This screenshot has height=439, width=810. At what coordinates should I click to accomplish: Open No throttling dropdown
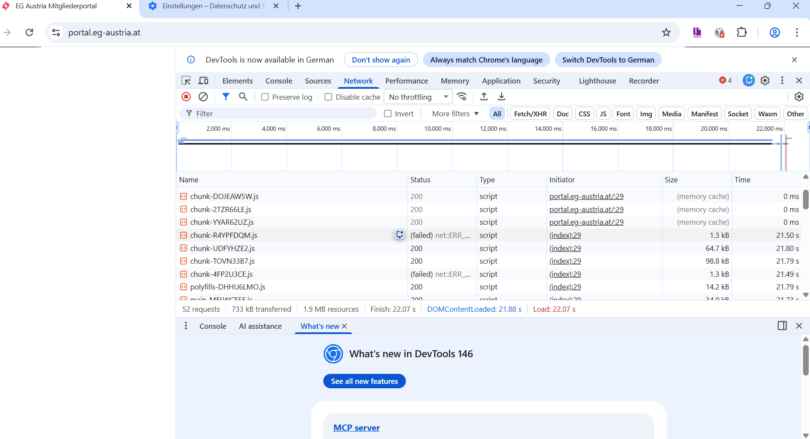(419, 97)
